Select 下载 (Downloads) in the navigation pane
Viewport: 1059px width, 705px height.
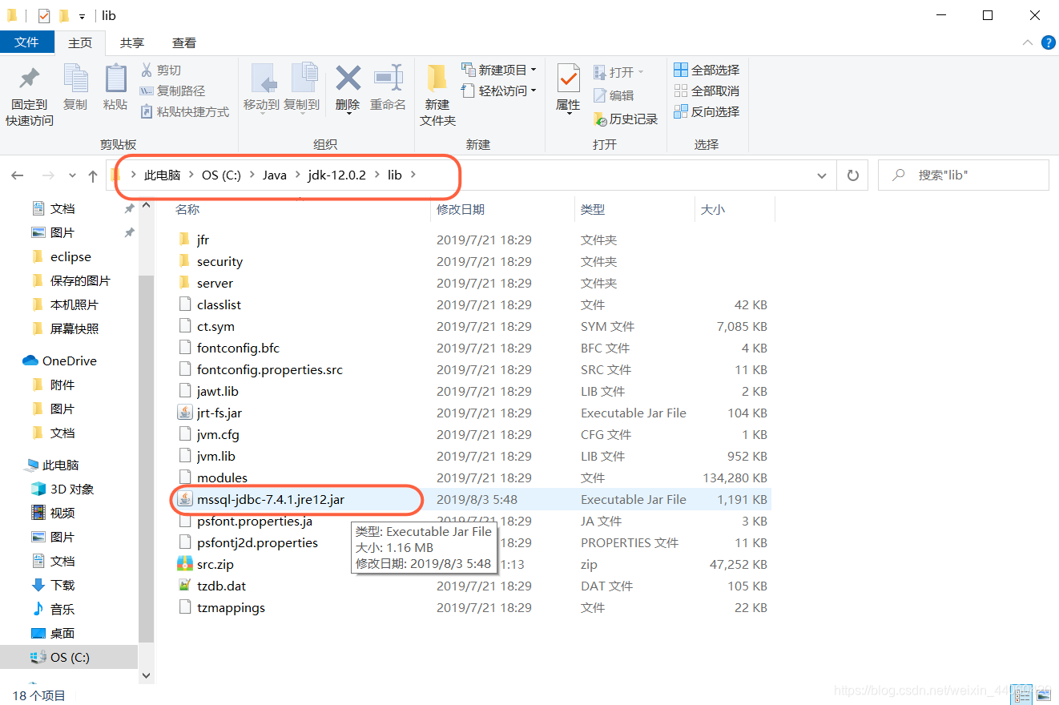(x=62, y=586)
